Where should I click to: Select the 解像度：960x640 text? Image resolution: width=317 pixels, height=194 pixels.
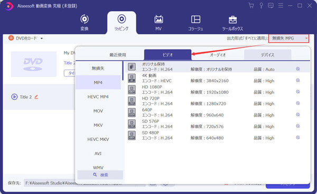(207, 115)
